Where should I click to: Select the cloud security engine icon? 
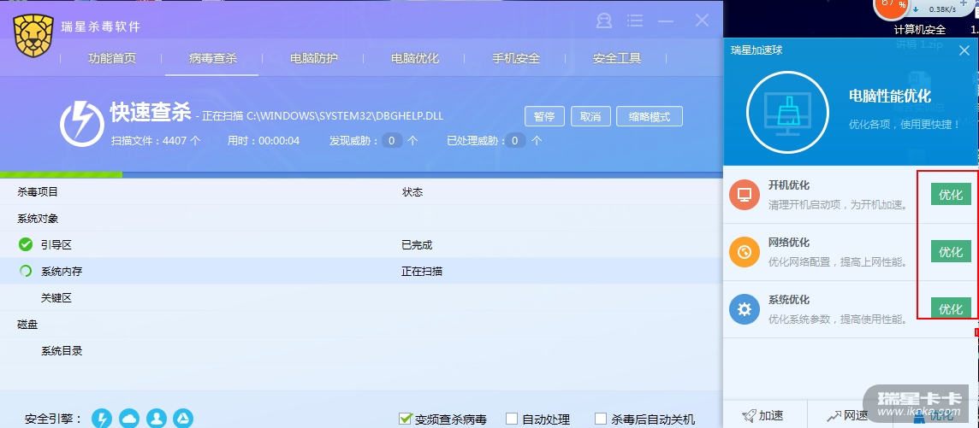pyautogui.click(x=129, y=419)
